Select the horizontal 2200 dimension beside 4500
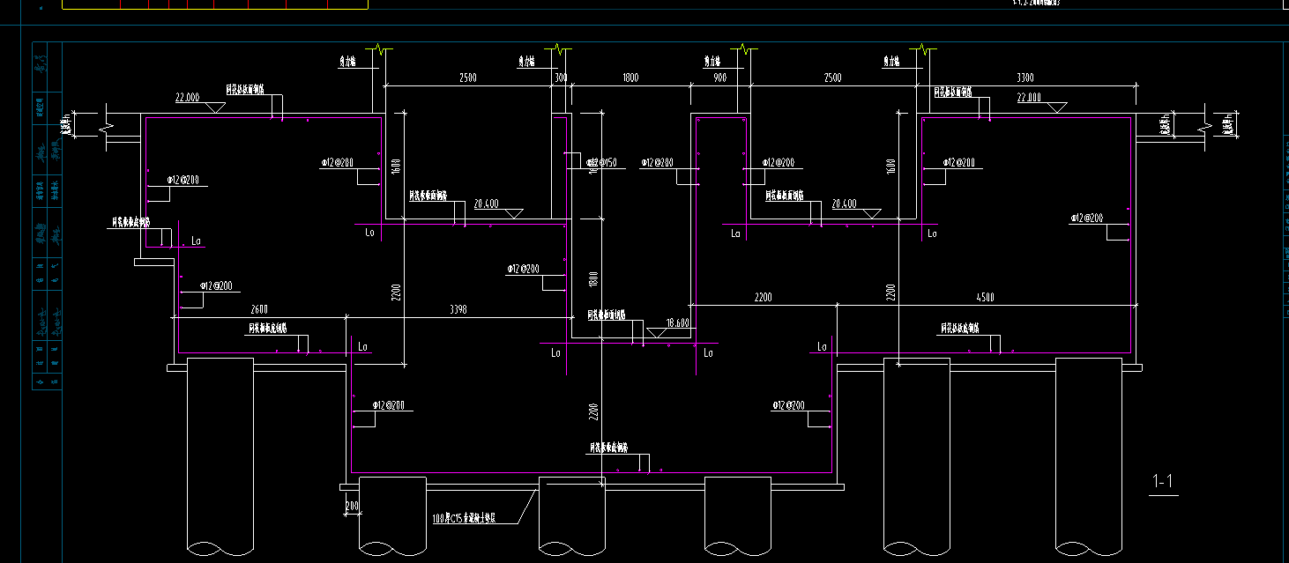This screenshot has height=563, width=1289. coord(763,297)
